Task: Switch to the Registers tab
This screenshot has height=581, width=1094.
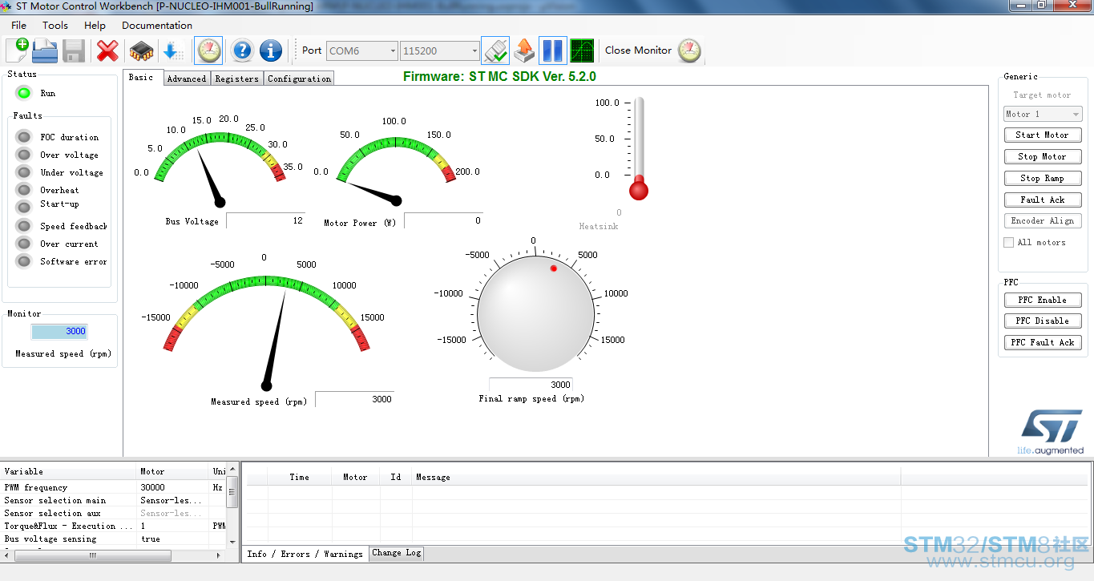Action: click(236, 79)
